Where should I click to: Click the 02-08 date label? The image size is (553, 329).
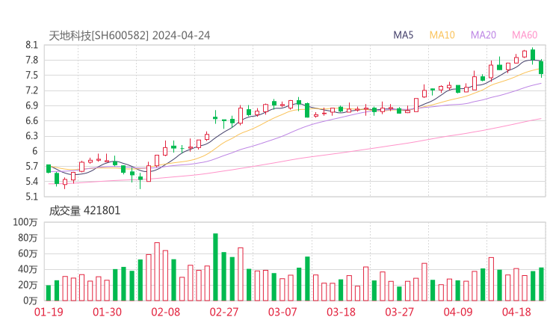click(165, 312)
